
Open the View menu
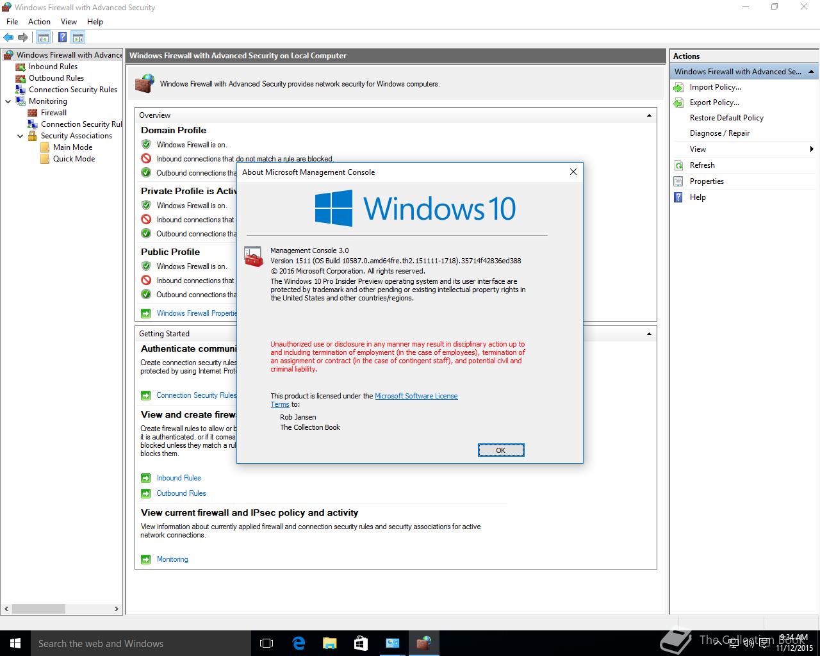69,22
